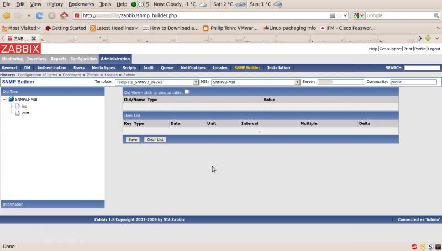This screenshot has width=442, height=251.
Task: Click the browser Back arrow icon
Action: (6, 15)
